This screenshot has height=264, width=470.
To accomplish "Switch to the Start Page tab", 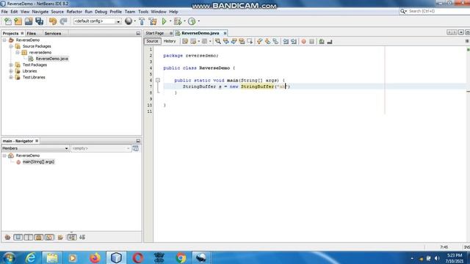I will tap(155, 33).
